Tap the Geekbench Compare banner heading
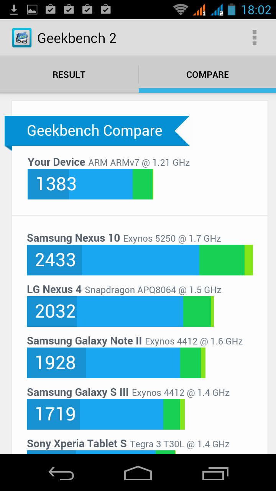Image resolution: width=276 pixels, height=491 pixels. point(95,131)
